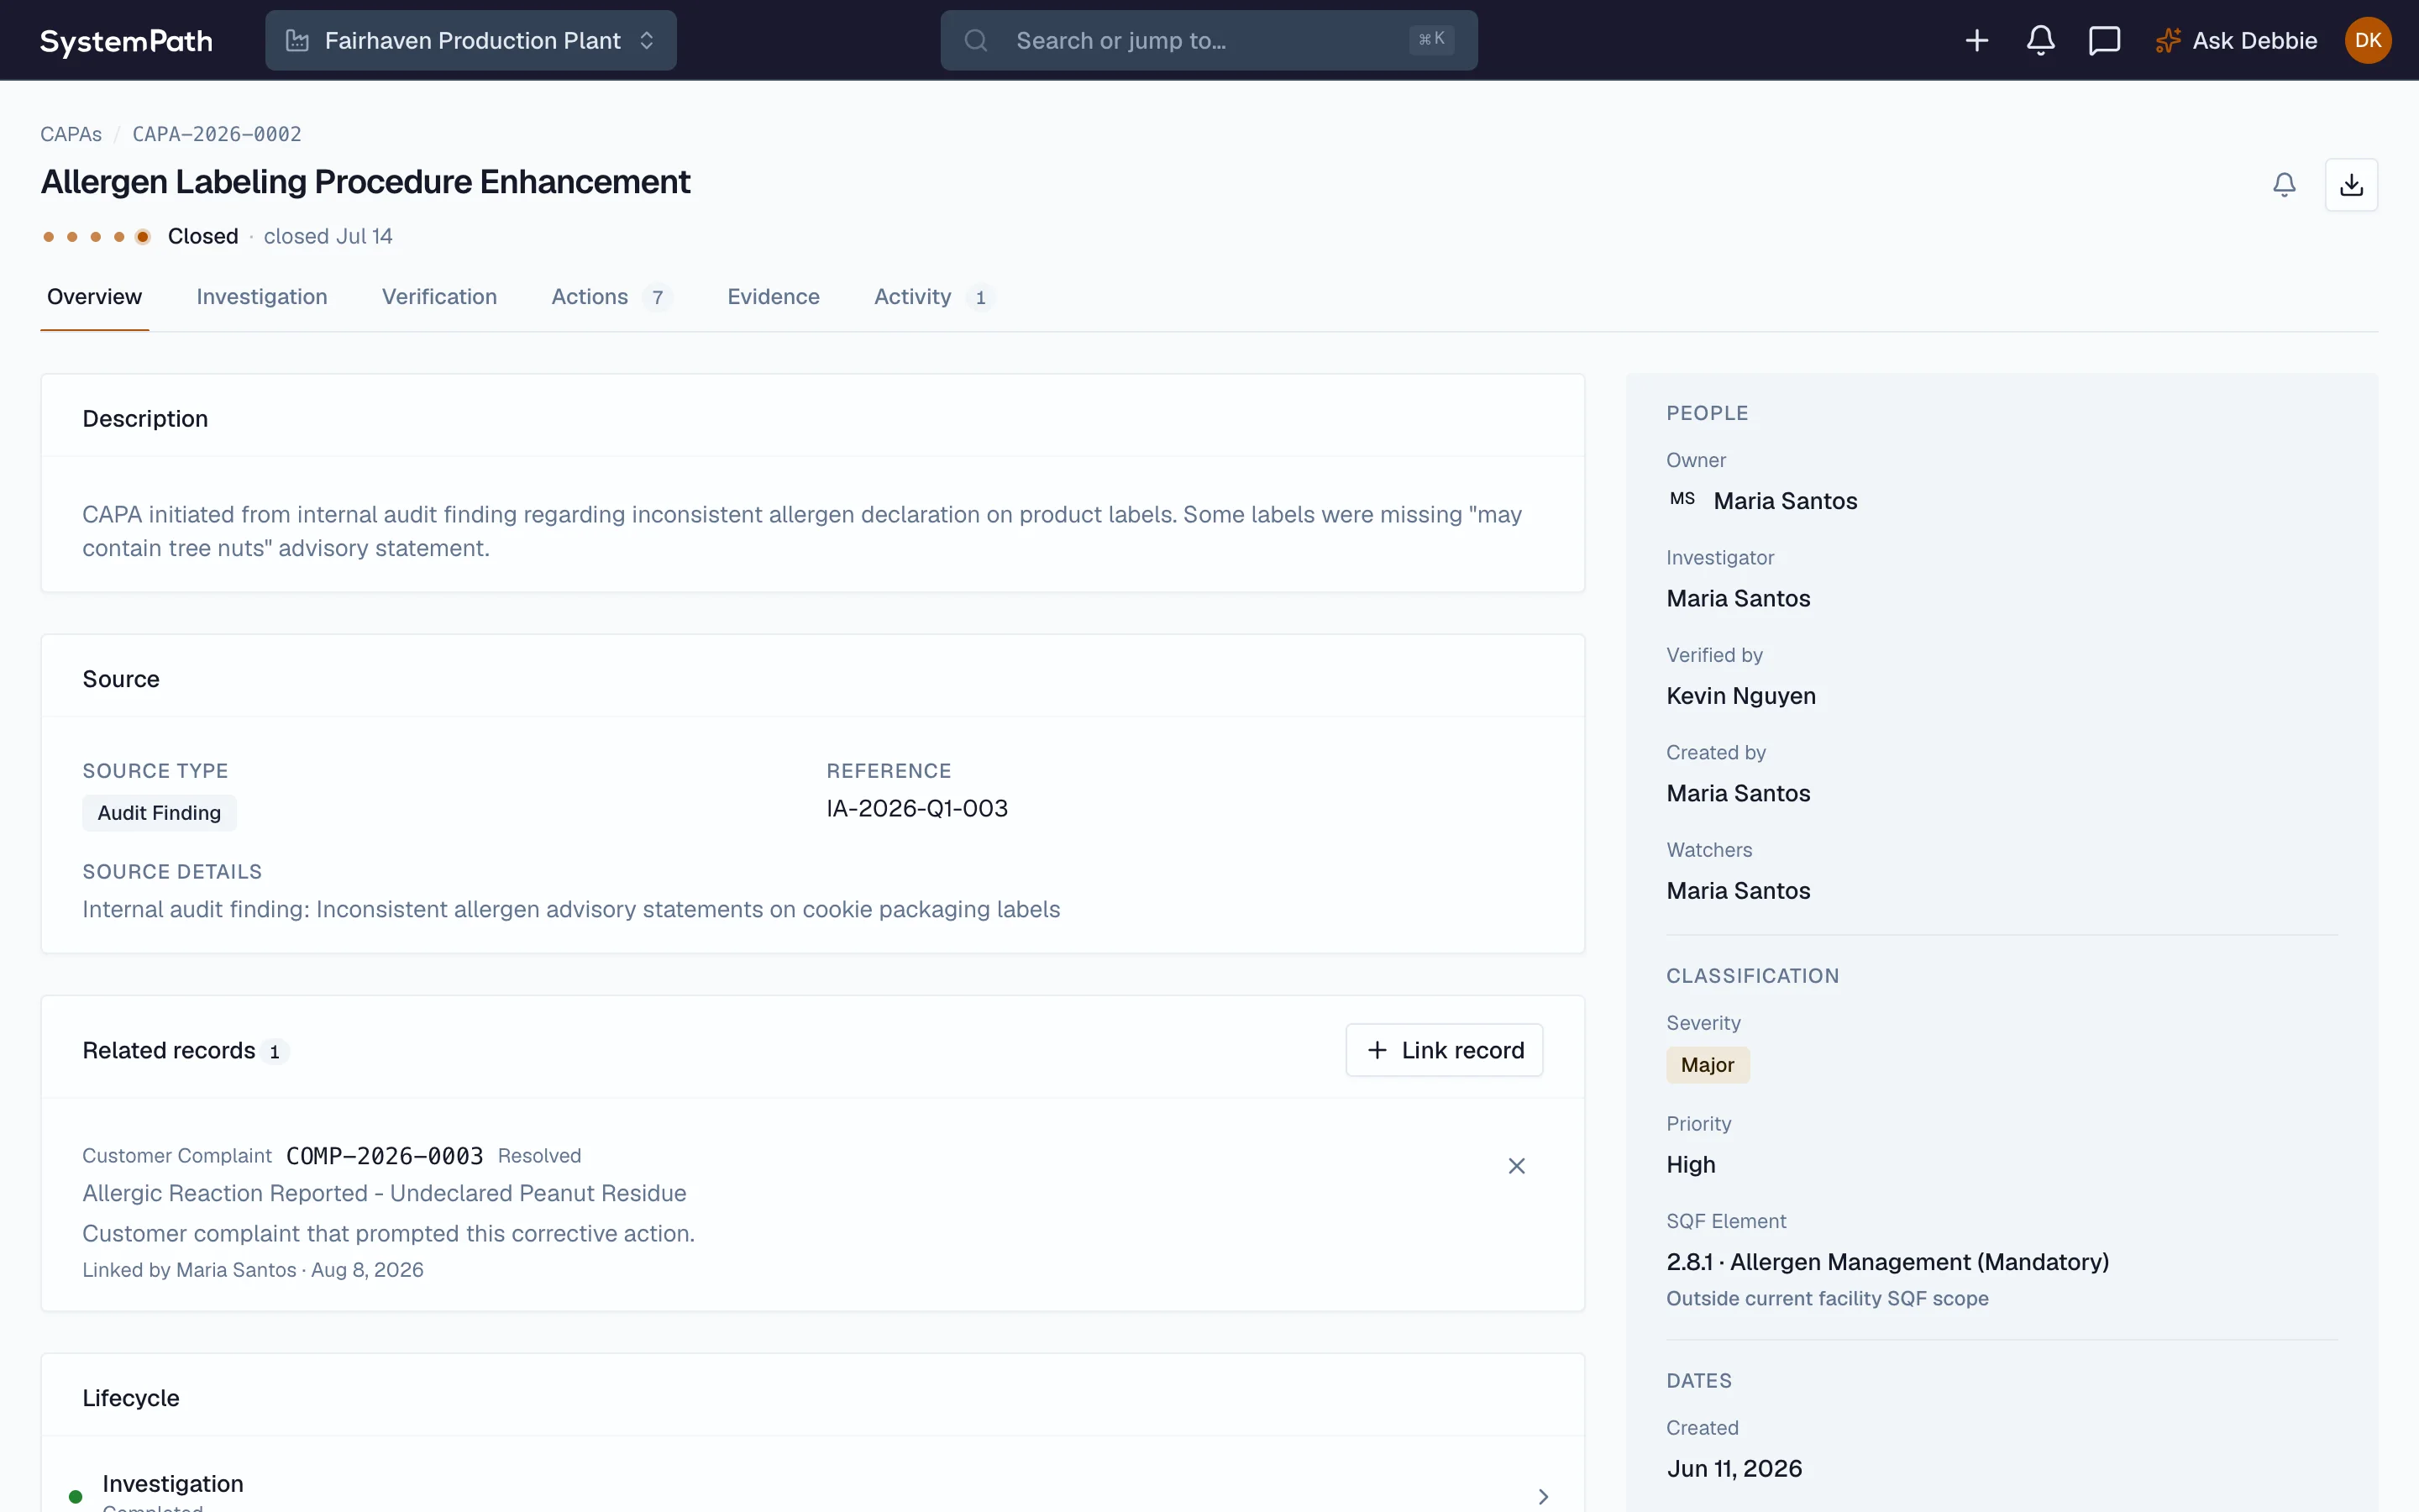Select the Overview tab
Image resolution: width=2419 pixels, height=1512 pixels.
[94, 297]
